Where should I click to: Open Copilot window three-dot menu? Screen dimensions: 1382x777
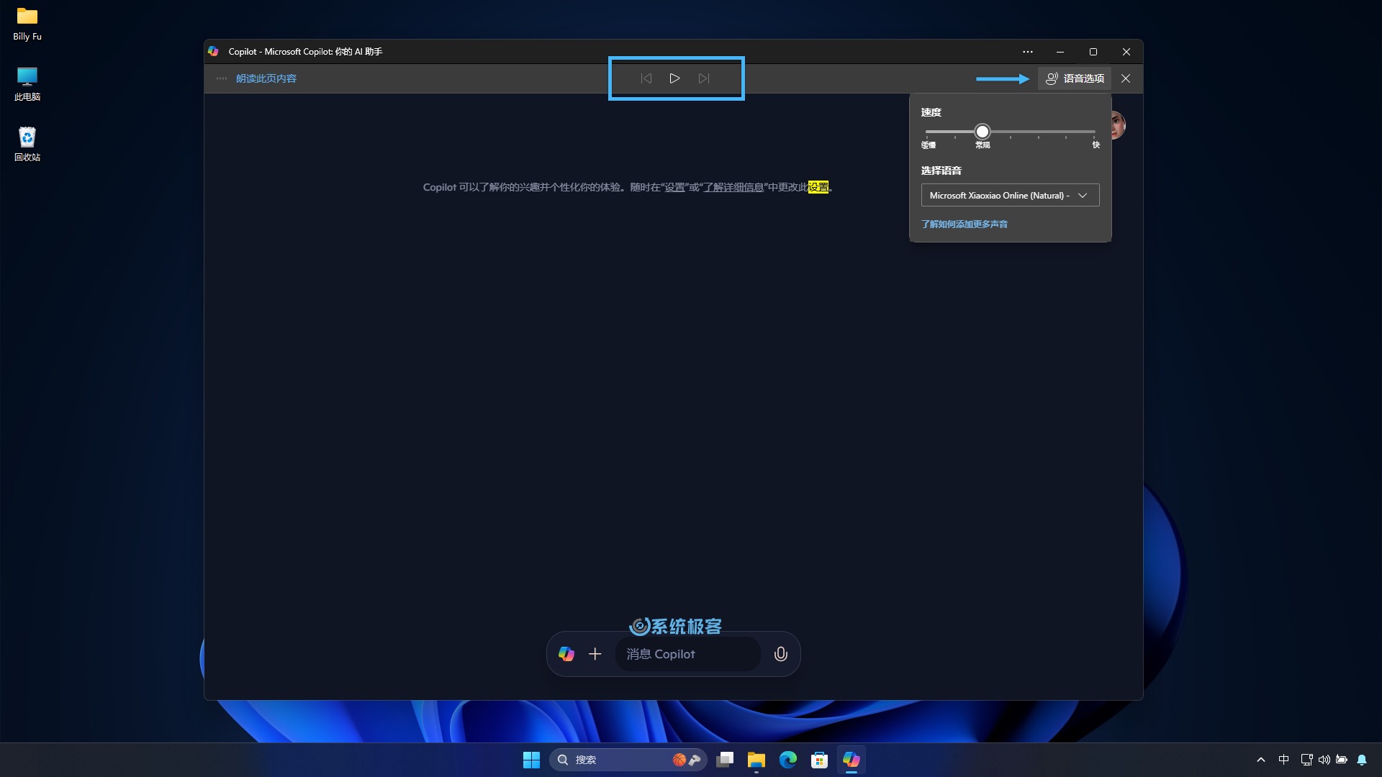(1027, 52)
